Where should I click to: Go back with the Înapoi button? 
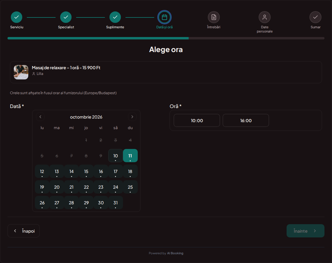pos(23,231)
